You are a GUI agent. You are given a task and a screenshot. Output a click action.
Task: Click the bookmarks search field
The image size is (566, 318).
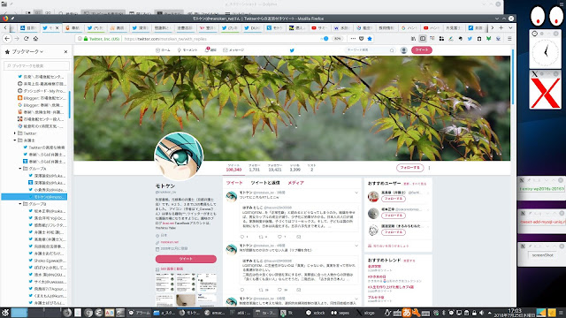(x=36, y=65)
